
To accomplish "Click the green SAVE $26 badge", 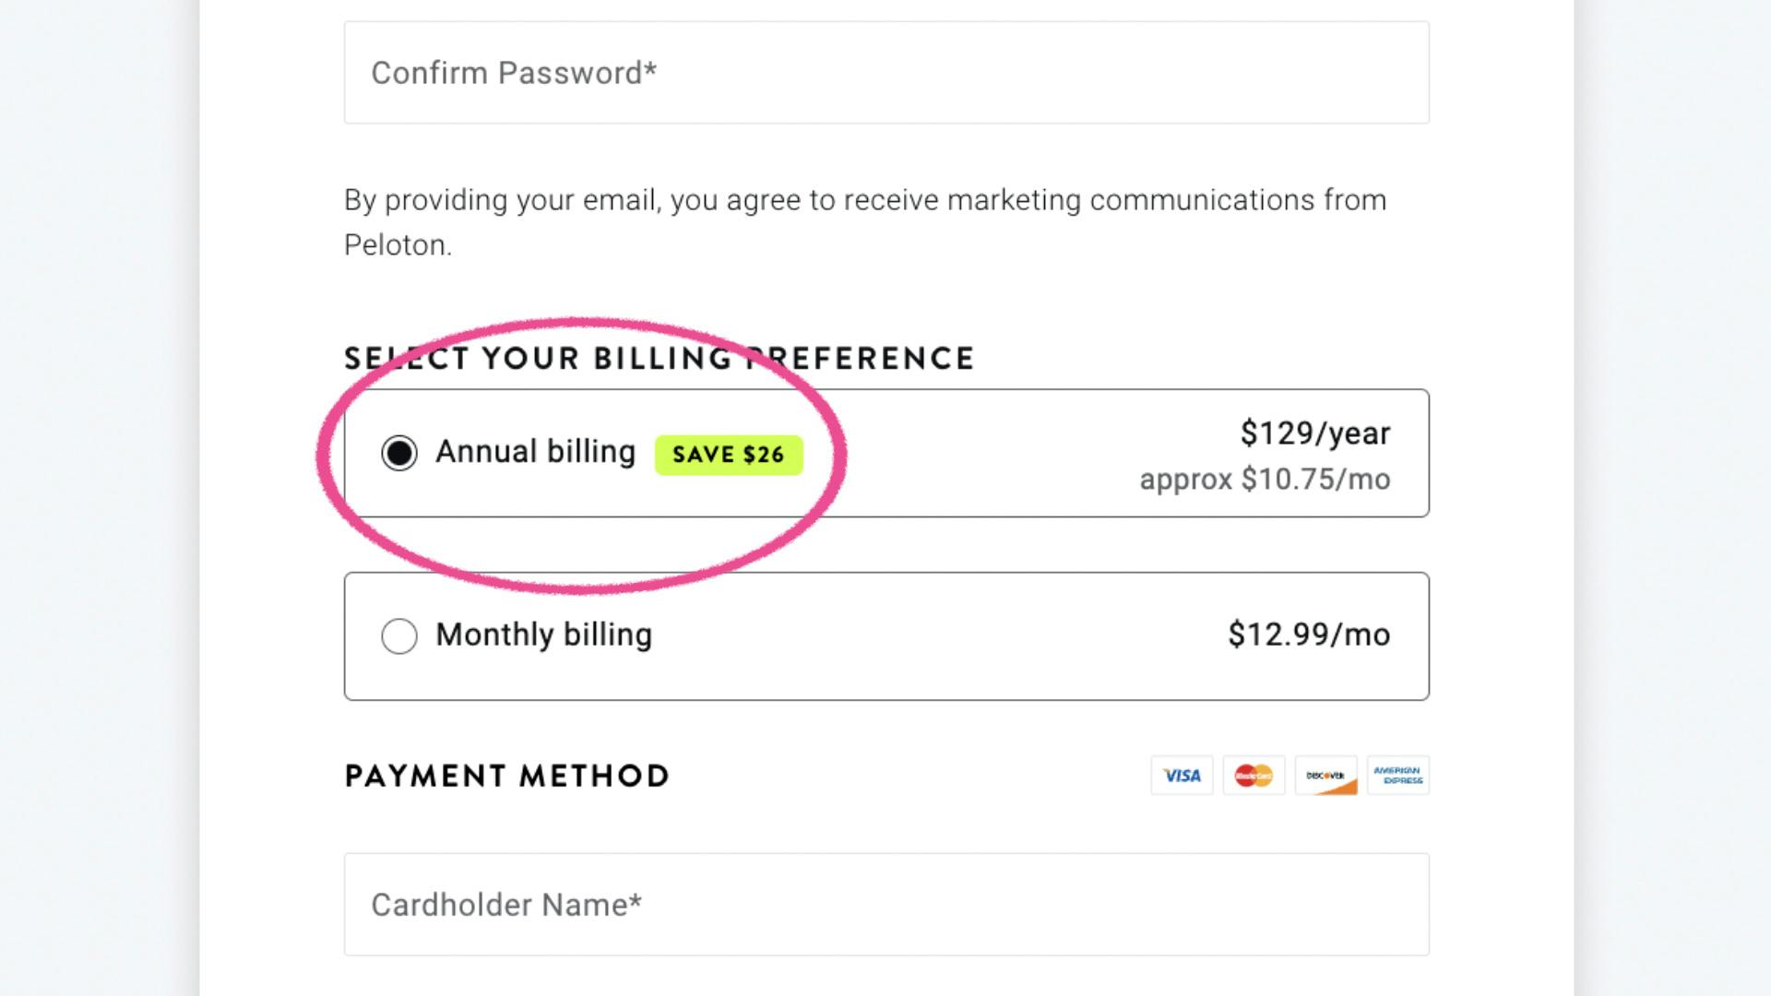I will pos(729,455).
